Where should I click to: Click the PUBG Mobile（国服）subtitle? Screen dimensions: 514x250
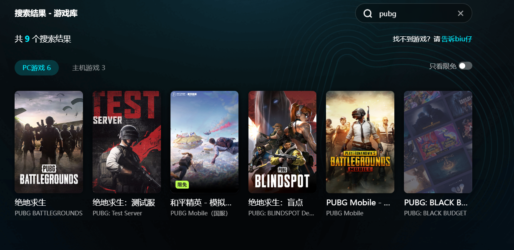click(x=199, y=213)
